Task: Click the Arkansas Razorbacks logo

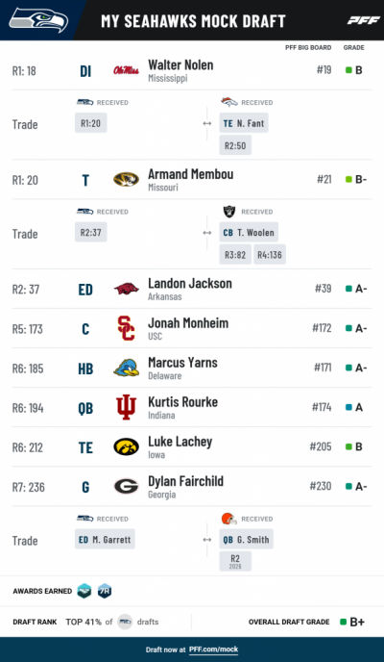Action: pyautogui.click(x=127, y=289)
